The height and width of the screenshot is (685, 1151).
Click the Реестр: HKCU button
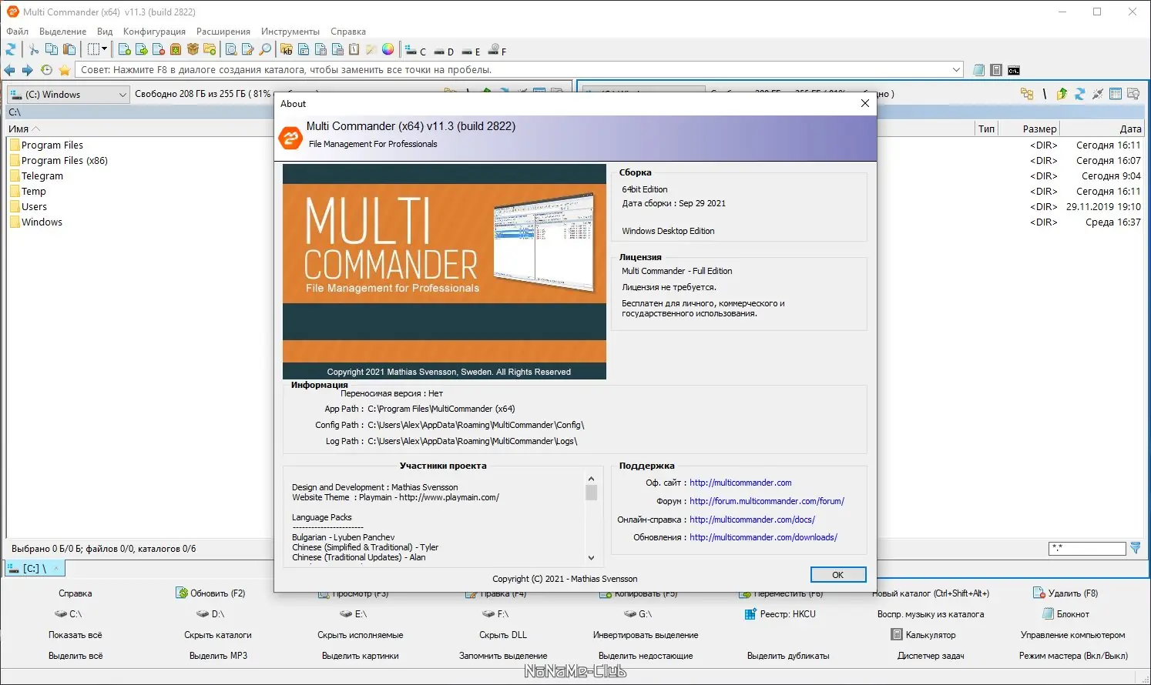[x=780, y=614]
